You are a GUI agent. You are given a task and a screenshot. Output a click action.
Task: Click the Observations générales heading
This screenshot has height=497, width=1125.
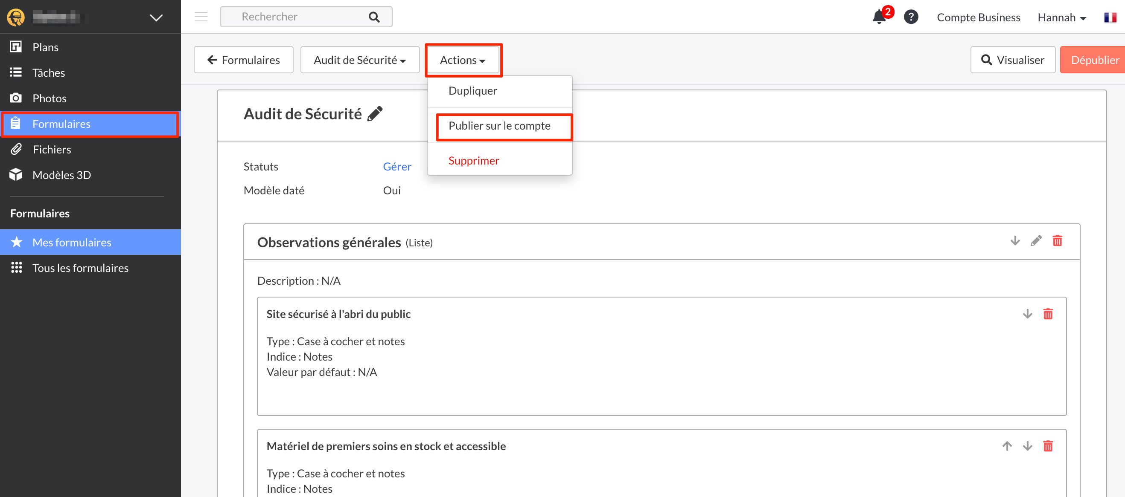pyautogui.click(x=329, y=242)
